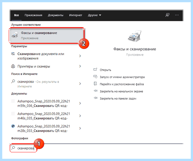Click the pin icon for начальном экране
This screenshot has width=193, height=161.
click(96, 91)
